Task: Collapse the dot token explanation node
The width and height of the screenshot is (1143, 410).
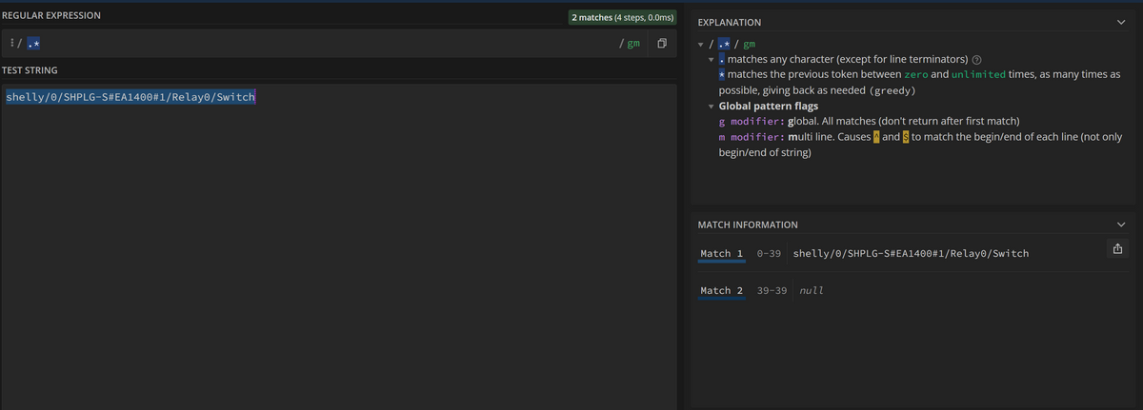Action: 711,60
